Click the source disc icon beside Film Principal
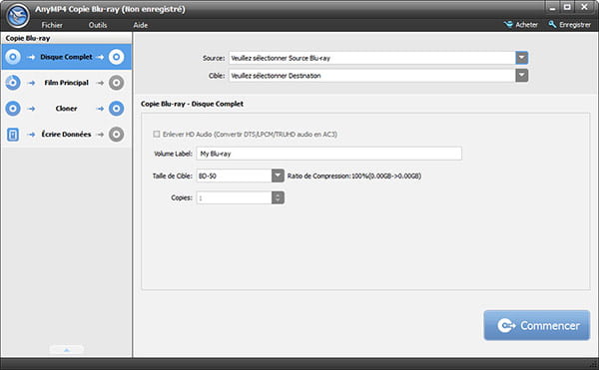The height and width of the screenshot is (370, 599). tap(13, 83)
